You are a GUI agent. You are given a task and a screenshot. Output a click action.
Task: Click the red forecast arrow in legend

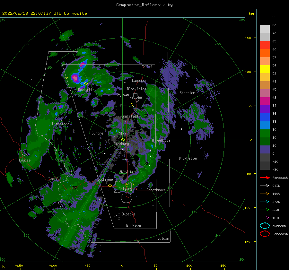click(265, 178)
